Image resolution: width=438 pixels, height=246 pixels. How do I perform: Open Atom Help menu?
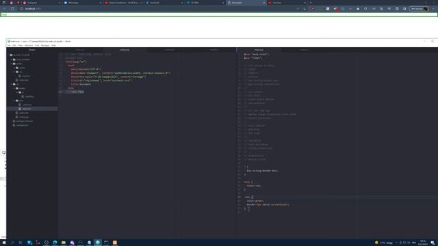[x=53, y=45]
